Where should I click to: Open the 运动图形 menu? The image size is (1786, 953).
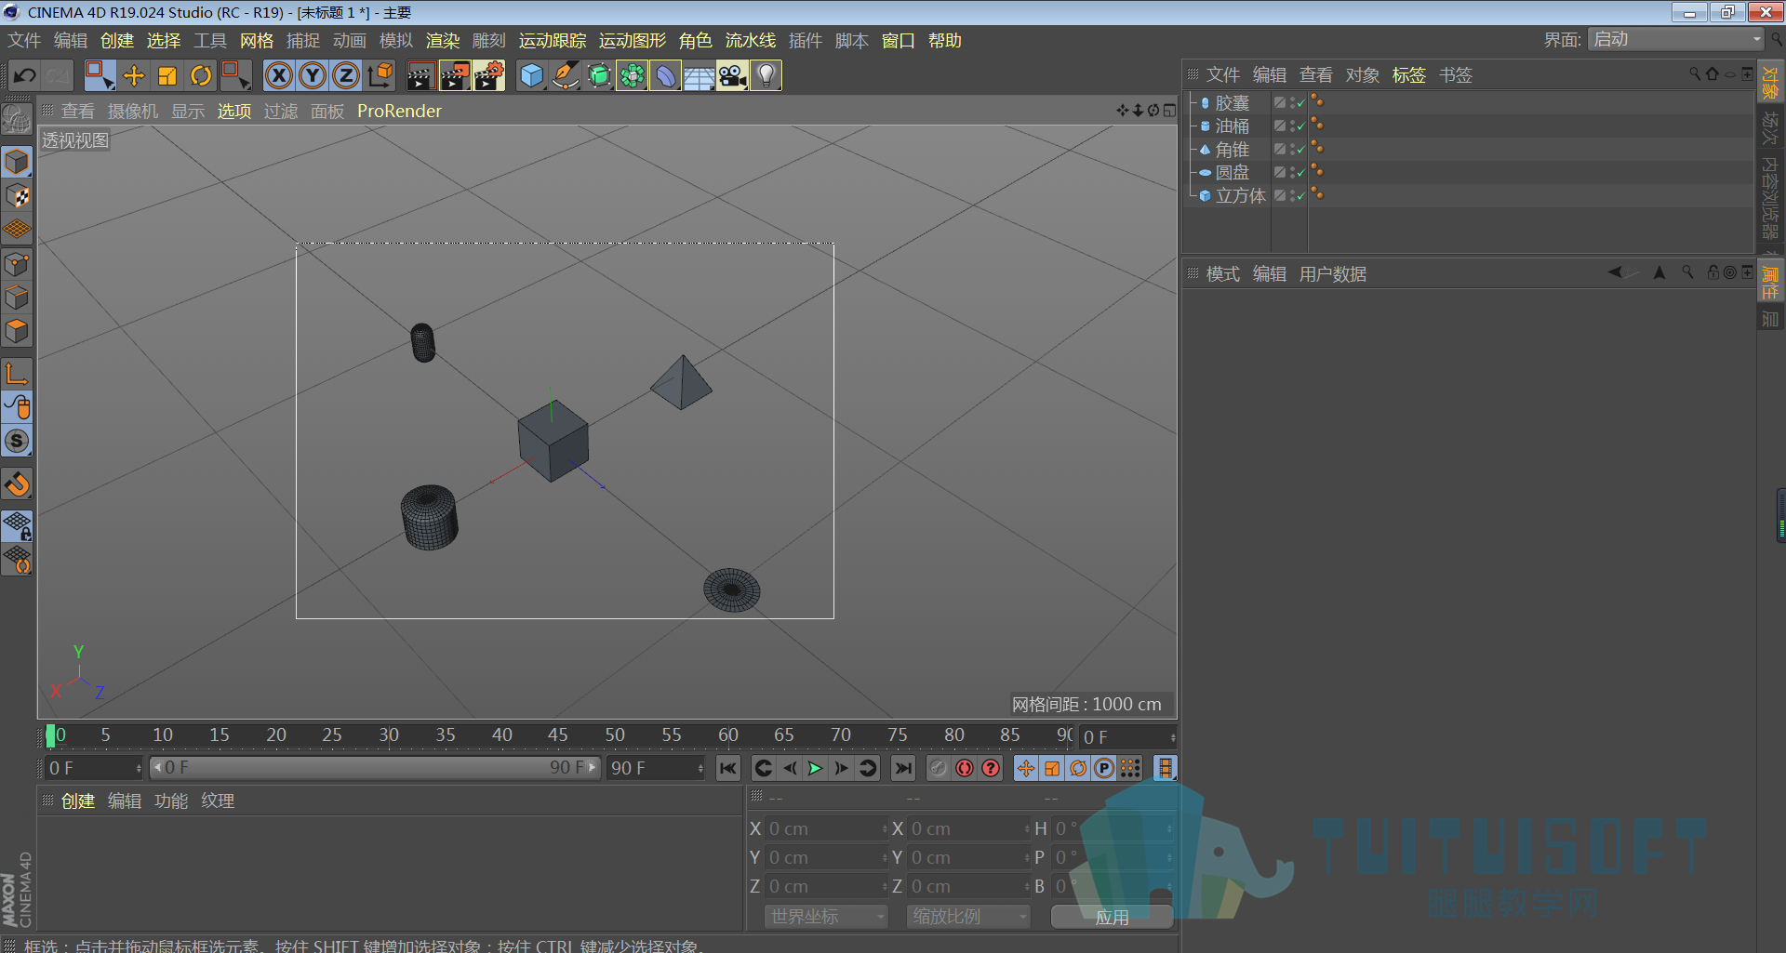[x=633, y=40]
